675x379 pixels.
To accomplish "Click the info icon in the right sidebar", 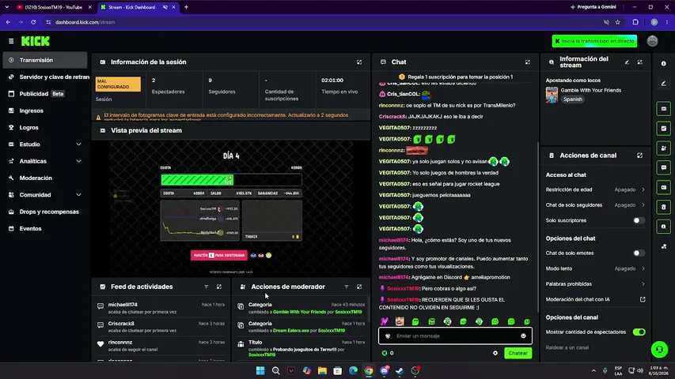I will 663,64.
